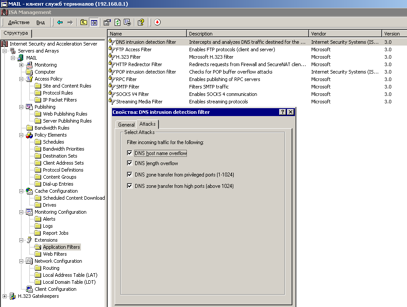Select the Attacks tab
The height and width of the screenshot is (307, 407).
tap(147, 124)
